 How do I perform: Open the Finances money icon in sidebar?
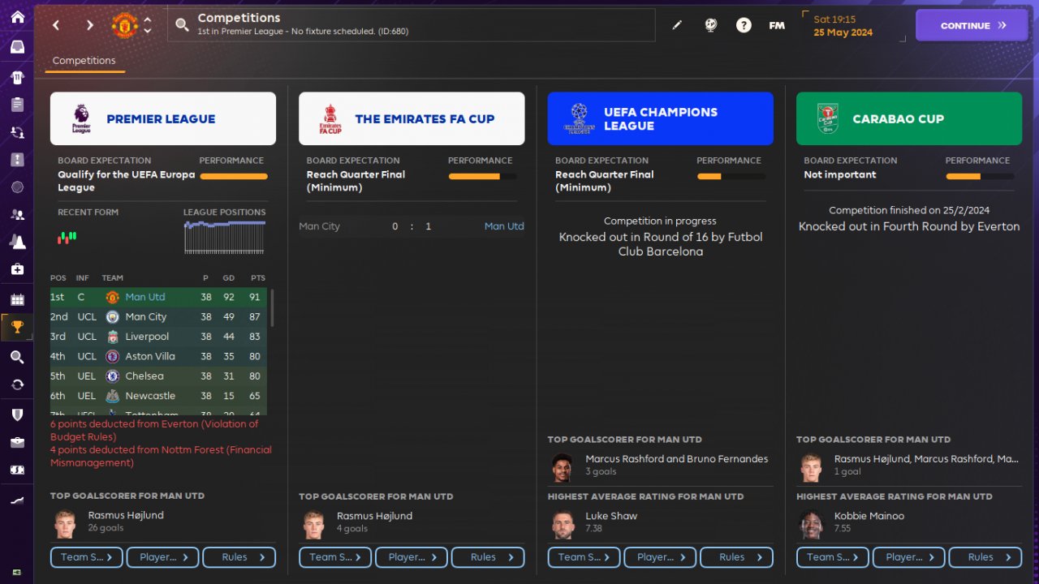click(x=17, y=470)
